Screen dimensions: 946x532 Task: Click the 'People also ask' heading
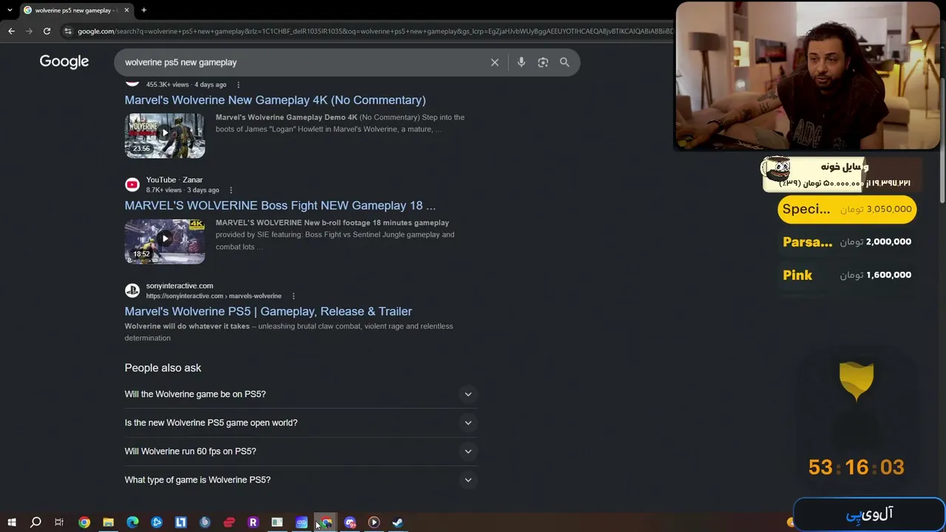point(163,368)
